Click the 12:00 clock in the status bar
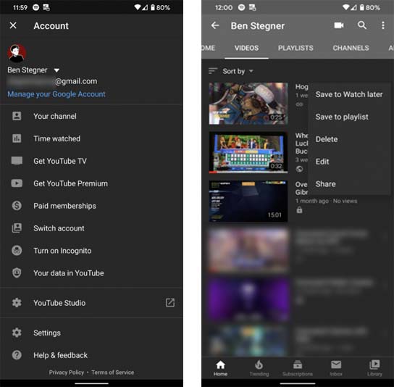The image size is (394, 387). (x=223, y=7)
